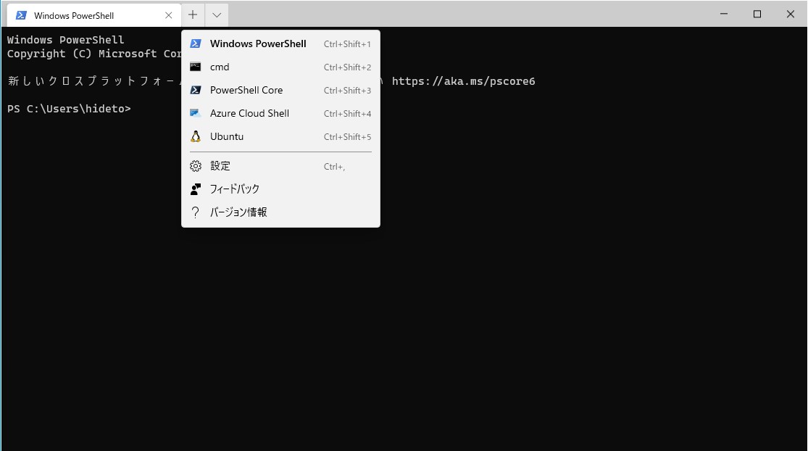Select the Windows PowerShell profile icon
The width and height of the screenshot is (808, 451).
point(195,44)
